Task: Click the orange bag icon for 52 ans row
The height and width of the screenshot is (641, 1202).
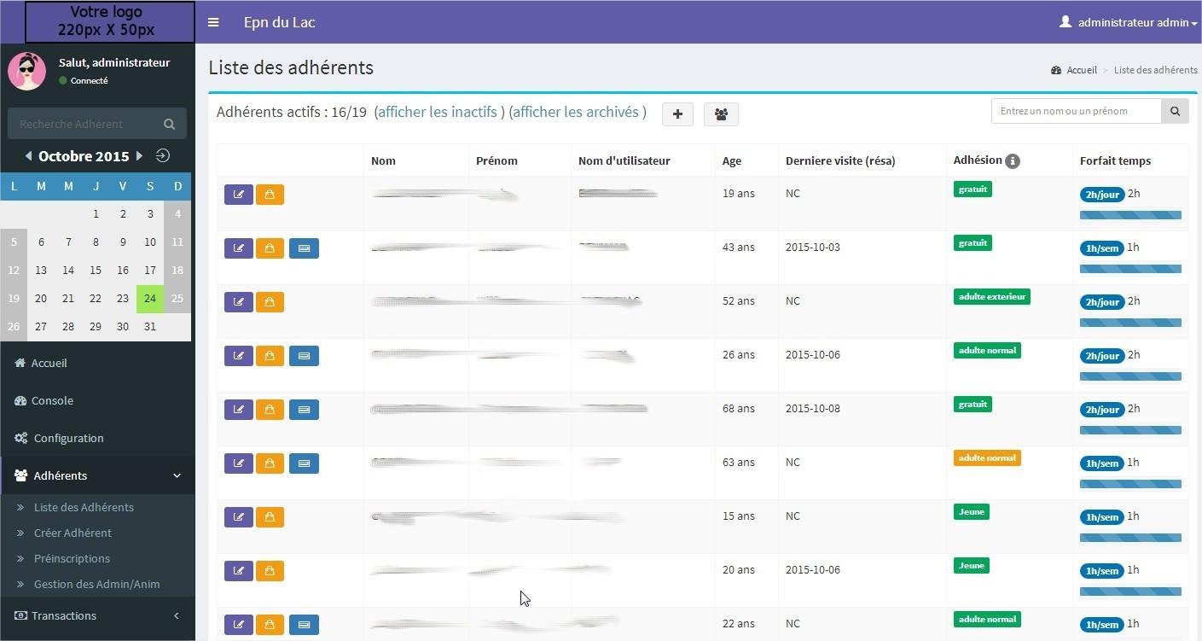Action: click(x=270, y=302)
